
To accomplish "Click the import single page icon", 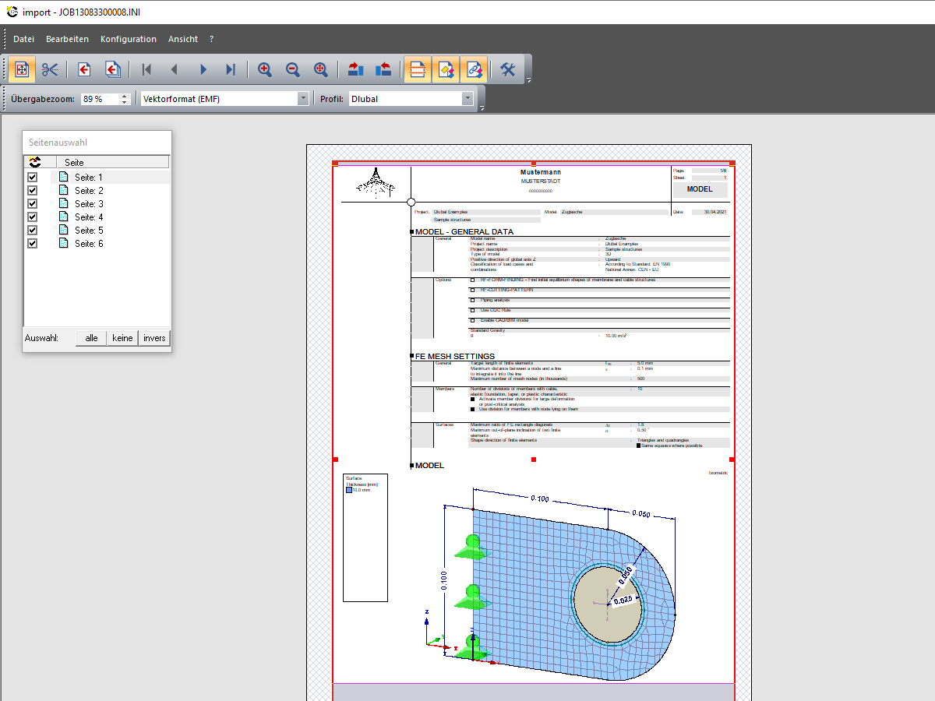I will (x=84, y=69).
